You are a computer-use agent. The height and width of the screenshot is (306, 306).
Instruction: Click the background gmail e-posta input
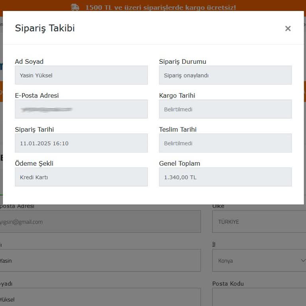click(100, 222)
